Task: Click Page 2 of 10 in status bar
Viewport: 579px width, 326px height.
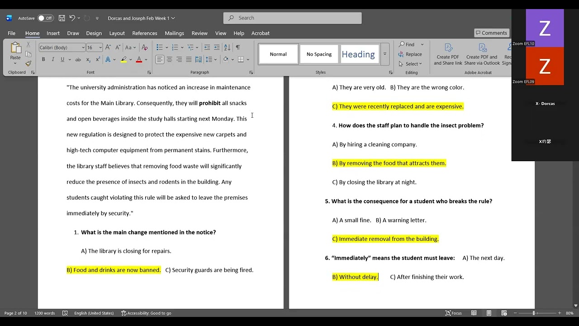Action: (15, 313)
